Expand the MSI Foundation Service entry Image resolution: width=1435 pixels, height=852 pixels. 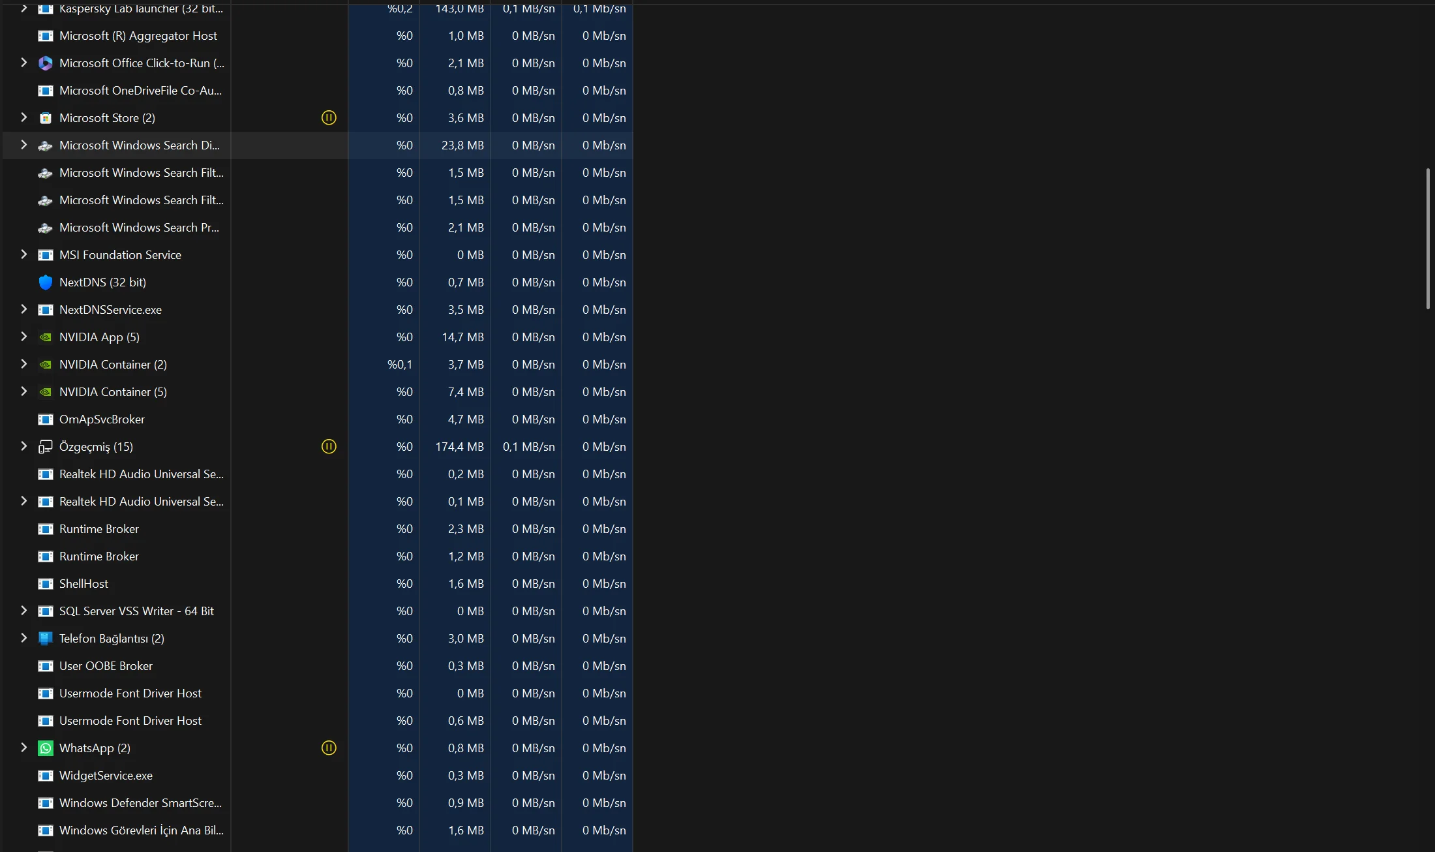[24, 254]
